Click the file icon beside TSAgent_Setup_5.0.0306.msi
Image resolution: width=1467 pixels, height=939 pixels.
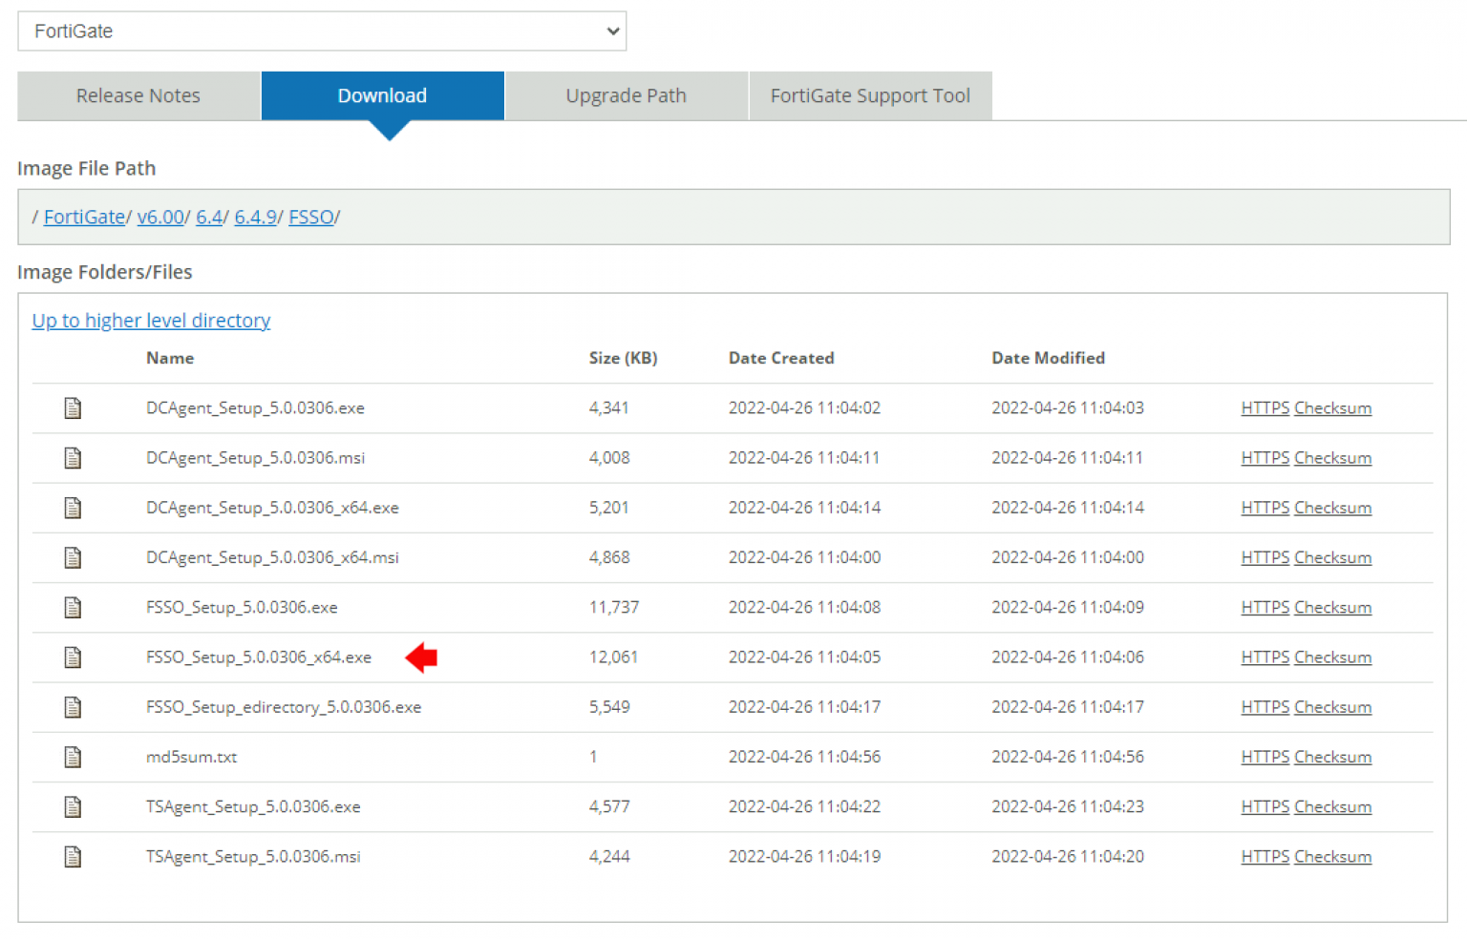click(x=73, y=856)
